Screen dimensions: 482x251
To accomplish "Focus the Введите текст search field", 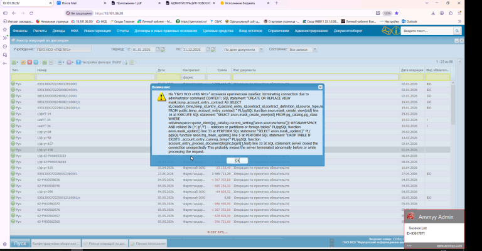I will click(x=427, y=31).
